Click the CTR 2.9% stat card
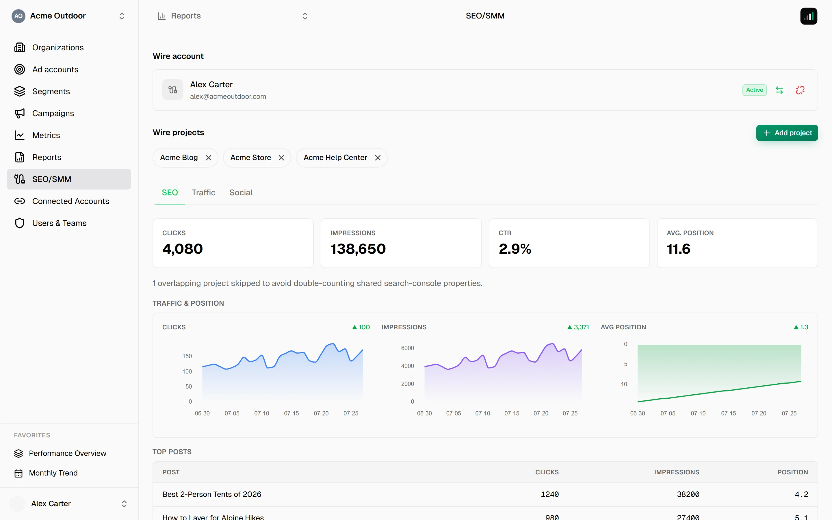 click(x=569, y=243)
